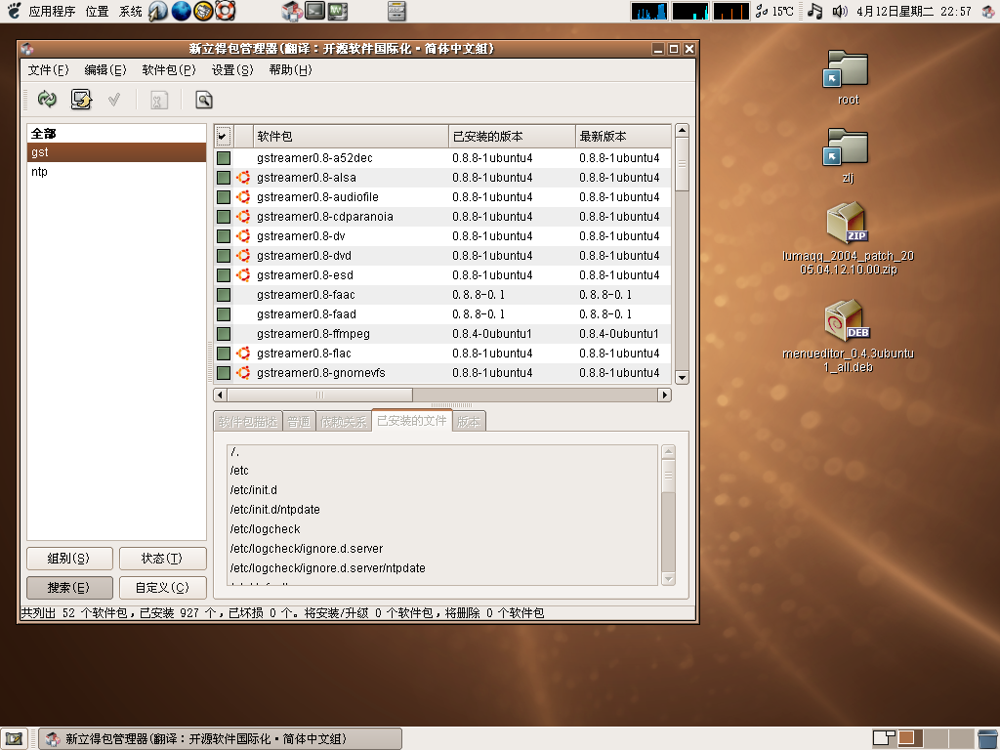This screenshot has height=750, width=1000.
Task: Launch the globe web browser panel icon
Action: (181, 11)
